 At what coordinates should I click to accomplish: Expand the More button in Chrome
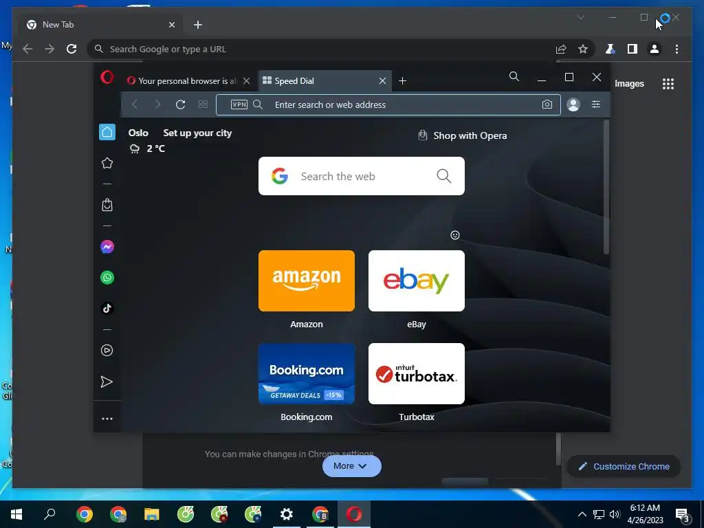(x=351, y=466)
